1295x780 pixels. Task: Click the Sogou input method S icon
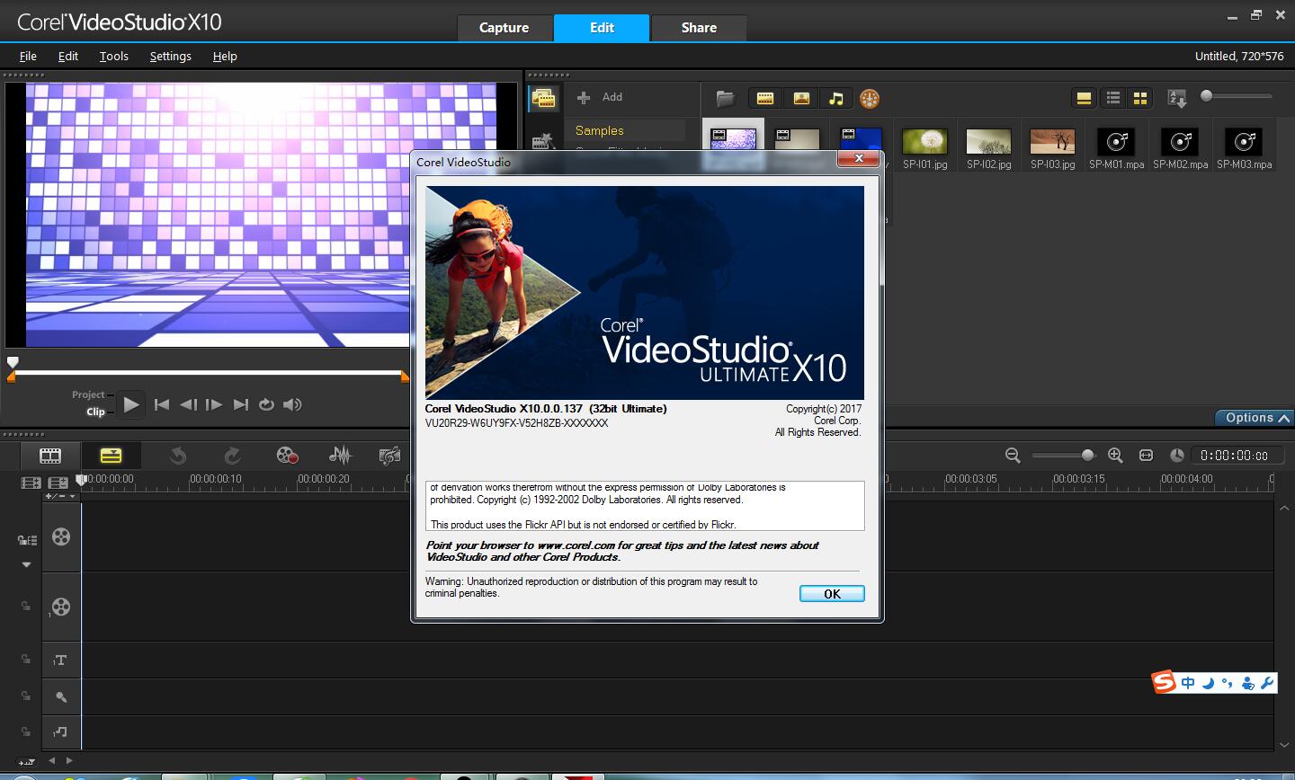tap(1165, 682)
